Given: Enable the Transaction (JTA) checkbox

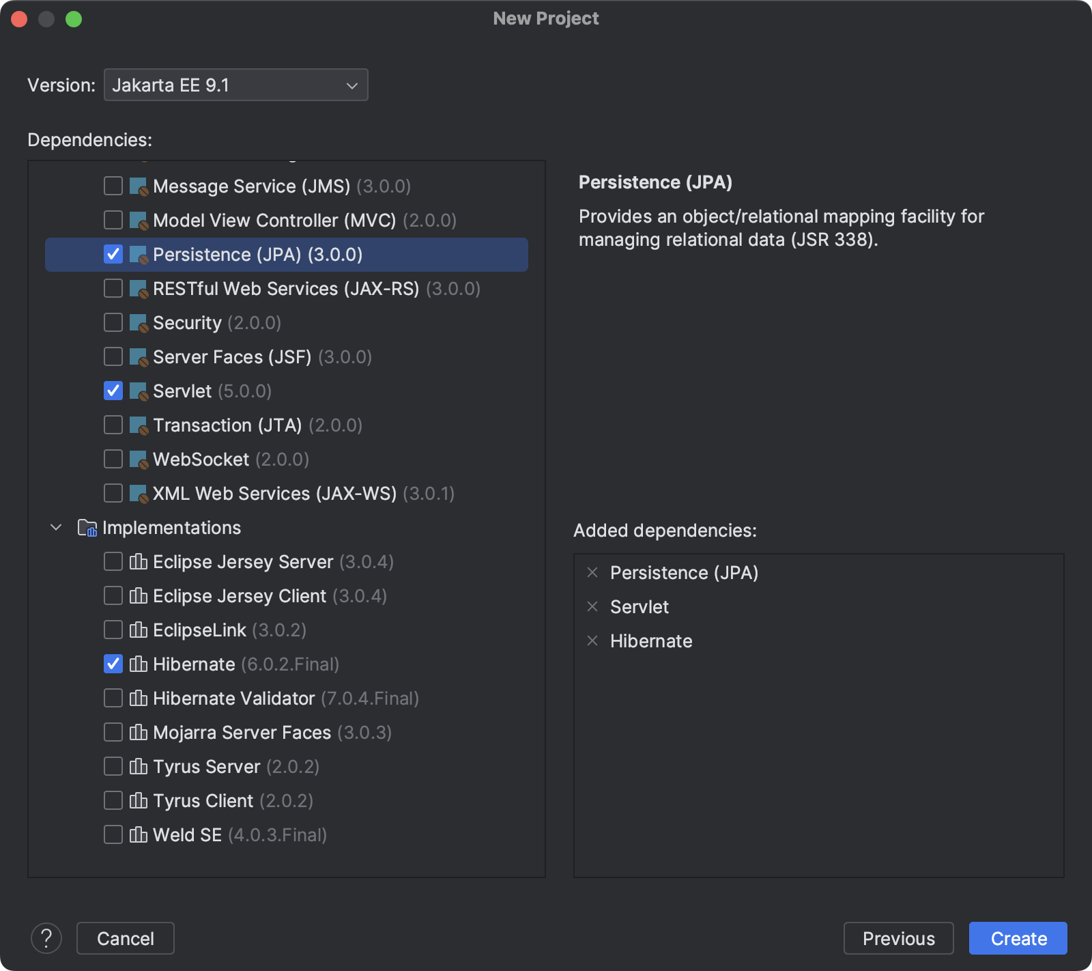Looking at the screenshot, I should 113,425.
